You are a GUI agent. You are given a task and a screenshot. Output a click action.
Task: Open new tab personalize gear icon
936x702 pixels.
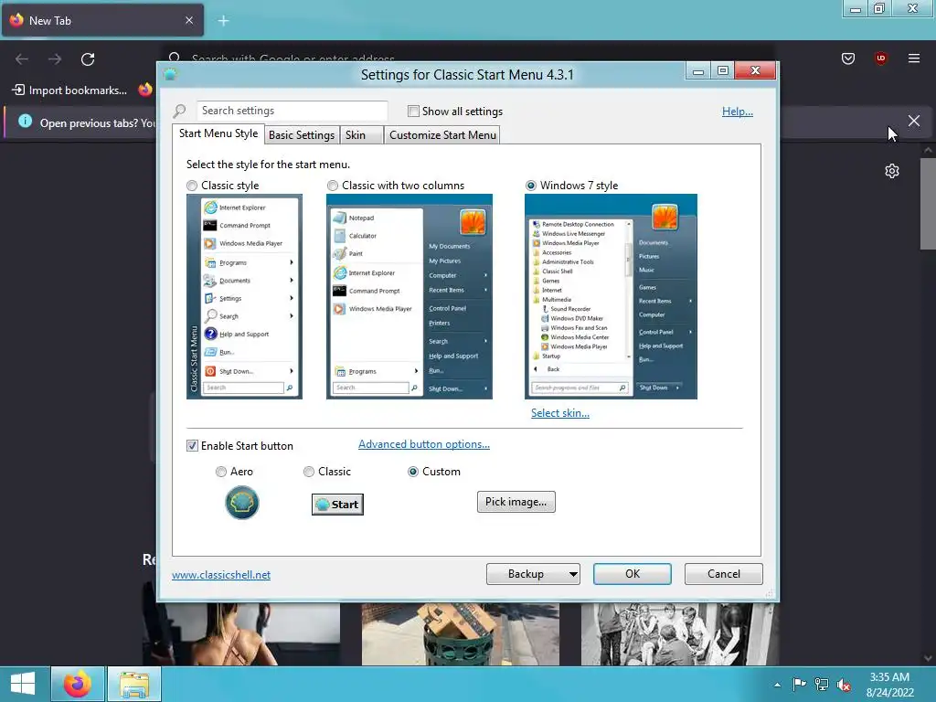892,171
